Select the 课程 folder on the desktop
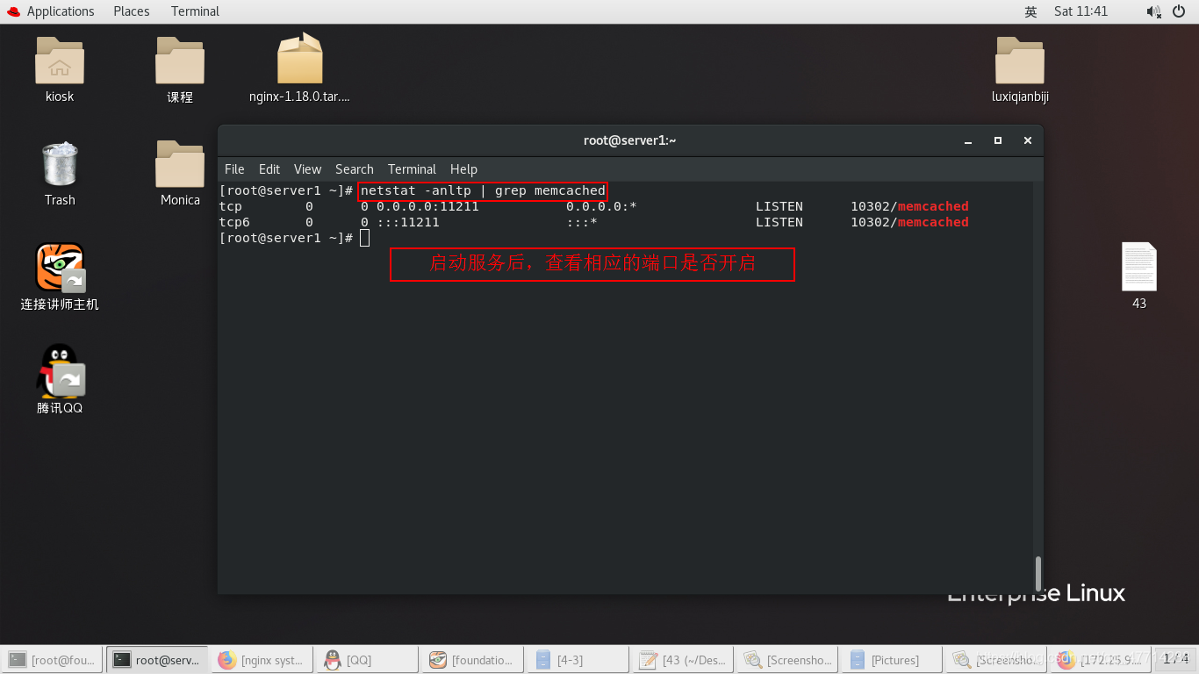Viewport: 1199px width, 674px height. click(x=180, y=61)
